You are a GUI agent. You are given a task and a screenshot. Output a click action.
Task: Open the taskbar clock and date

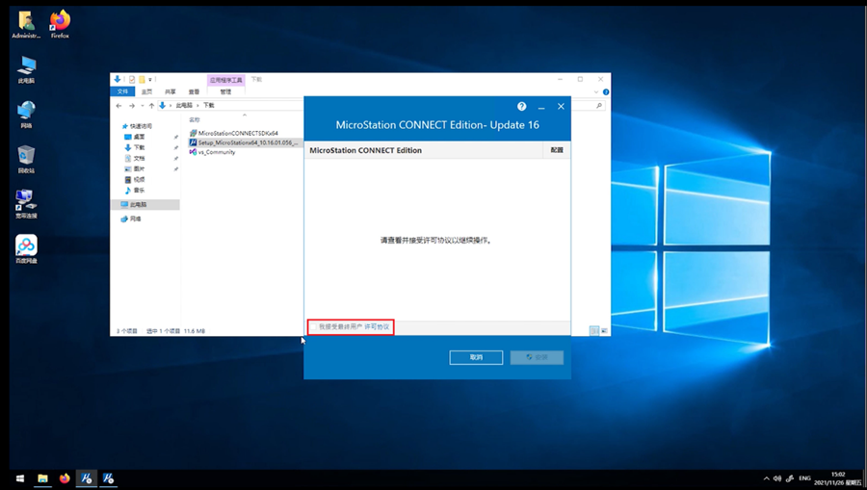coord(837,478)
